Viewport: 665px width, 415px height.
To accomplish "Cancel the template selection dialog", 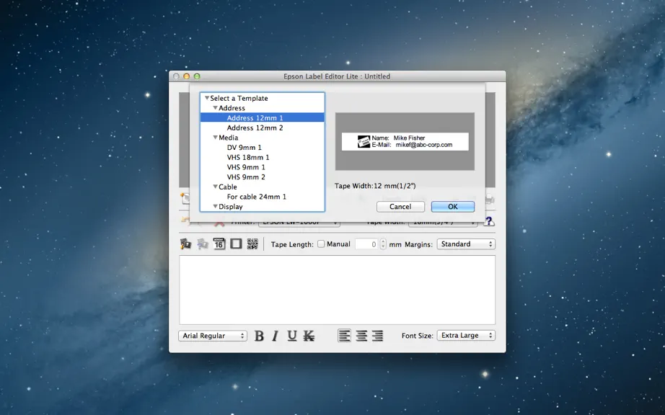I will (400, 207).
